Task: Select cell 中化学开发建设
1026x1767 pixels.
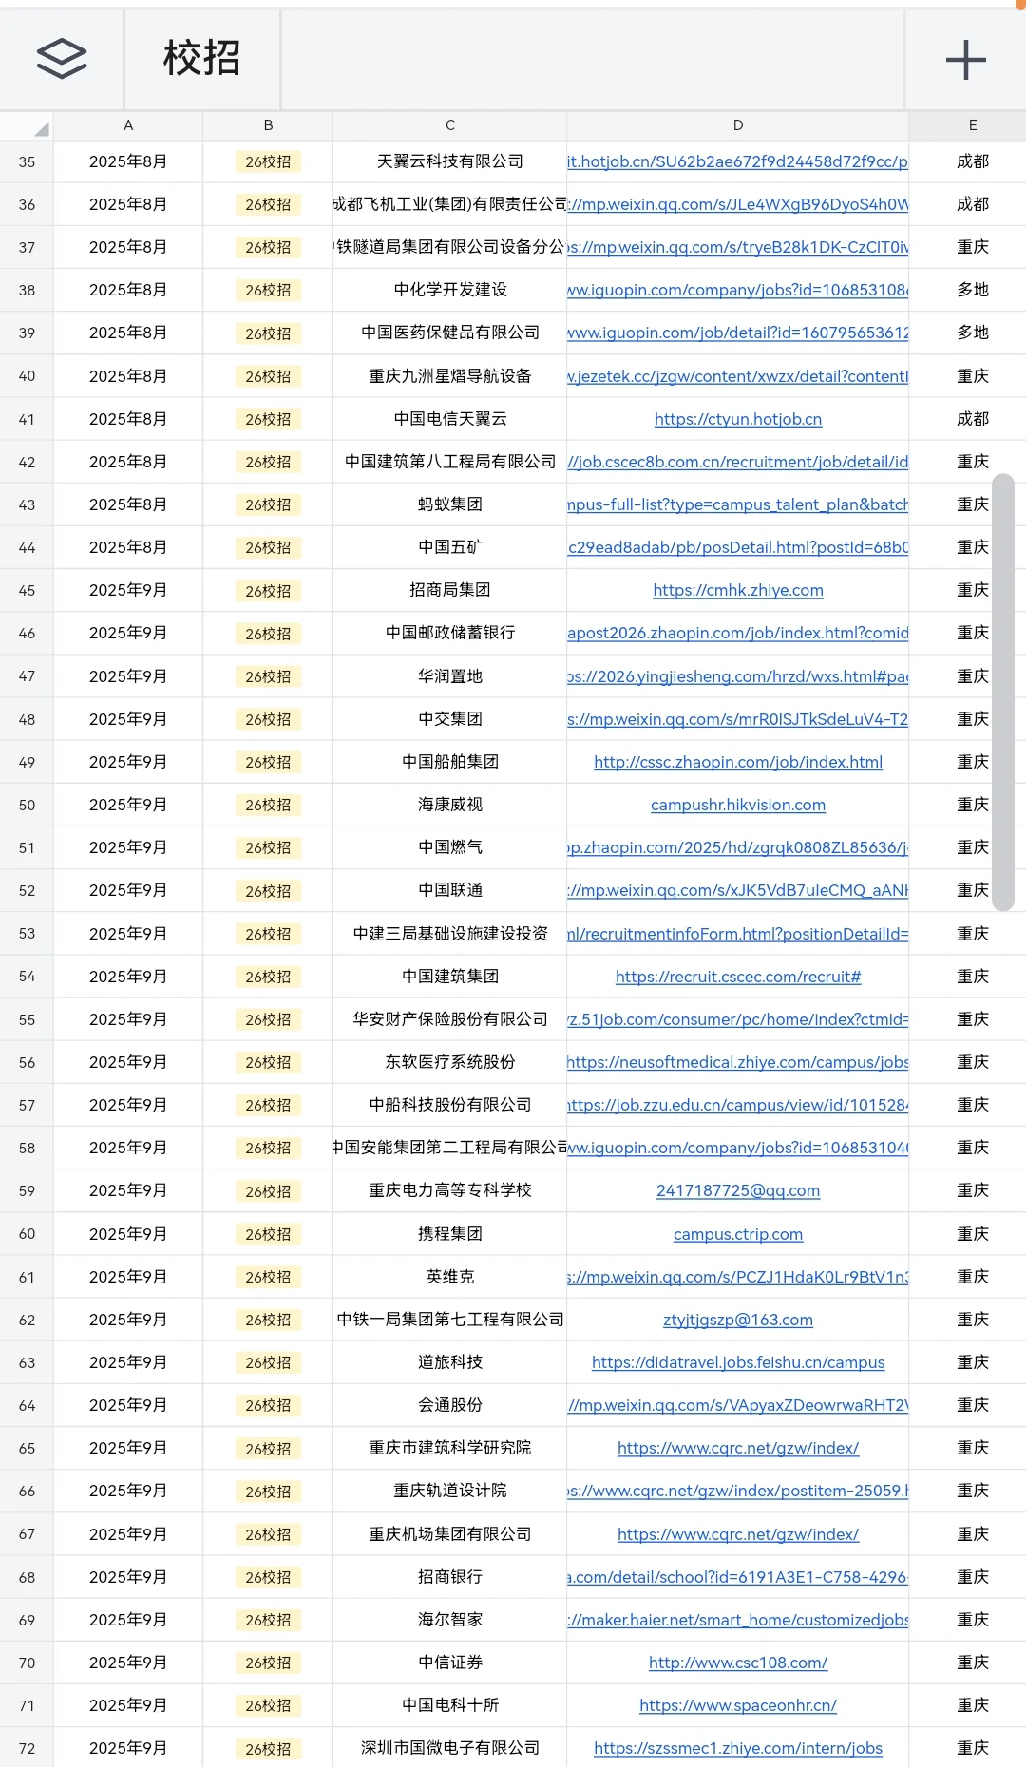Action: pos(450,290)
